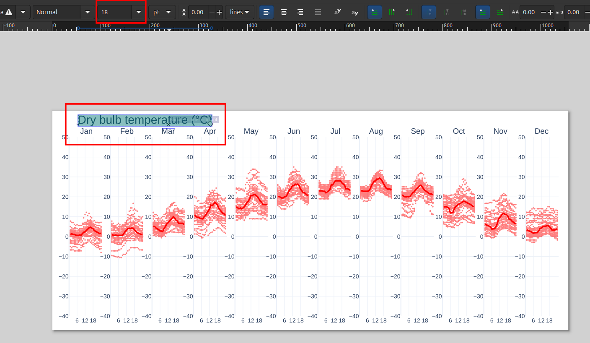Click the letter spacing value field
Screen dimensions: 590x343
pos(529,12)
